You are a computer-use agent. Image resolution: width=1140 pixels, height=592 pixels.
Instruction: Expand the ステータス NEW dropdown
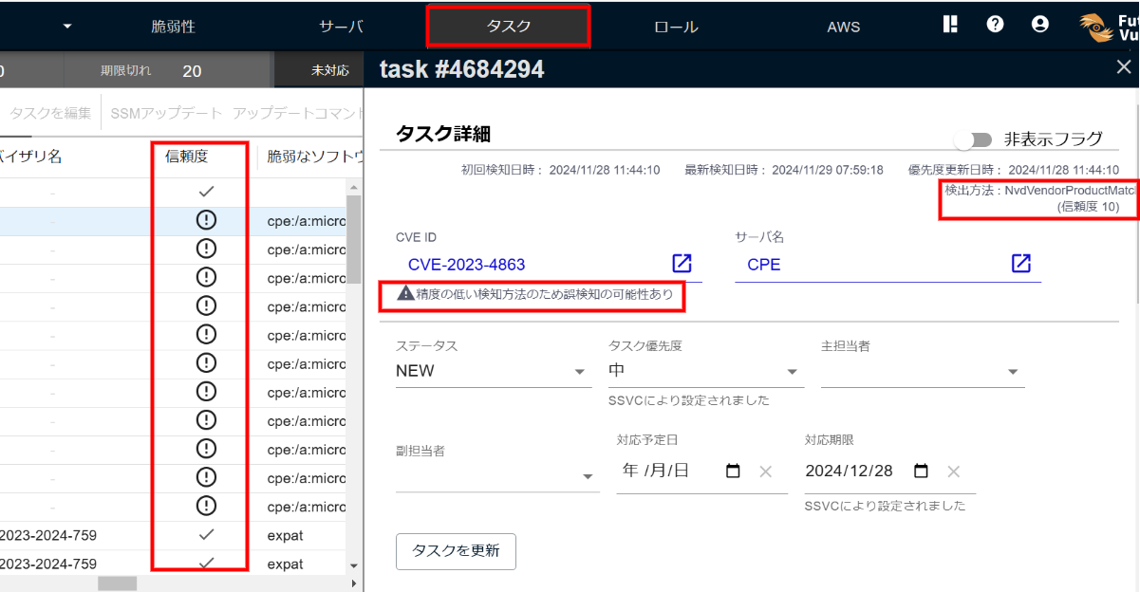coord(580,372)
